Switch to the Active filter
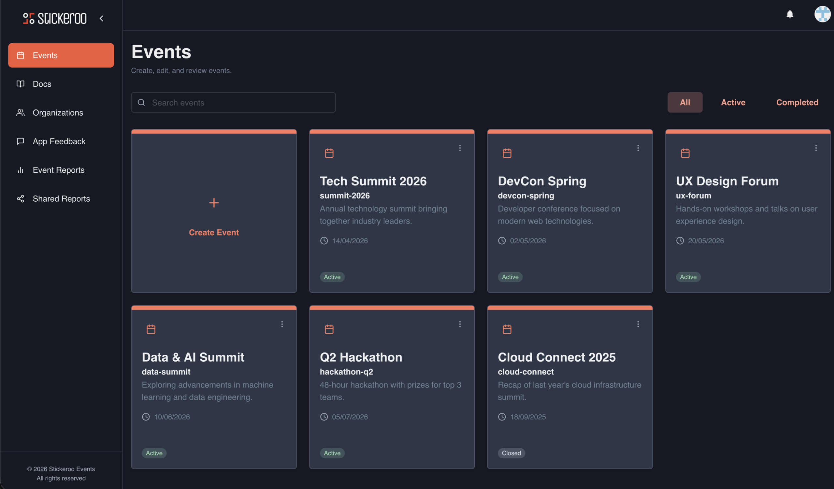This screenshot has height=489, width=834. click(733, 102)
